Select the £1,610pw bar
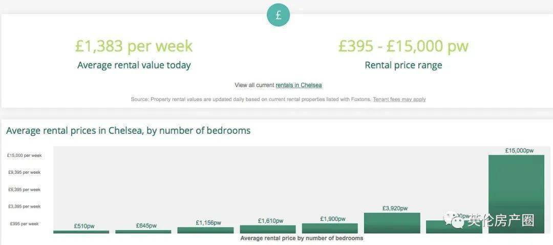 (268, 229)
